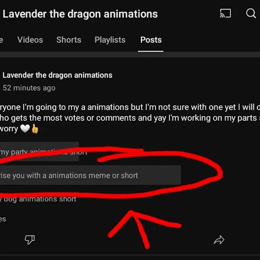Open the partially visible Home tab
260x260 pixels.
1,40
